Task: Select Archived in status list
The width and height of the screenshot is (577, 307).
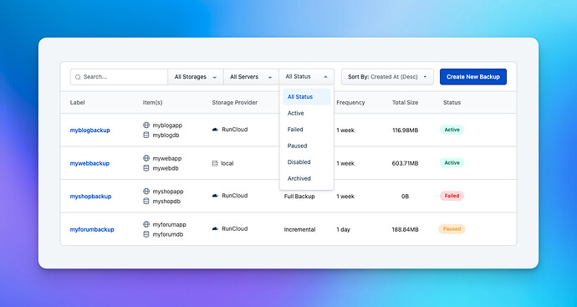Action: pos(307,178)
